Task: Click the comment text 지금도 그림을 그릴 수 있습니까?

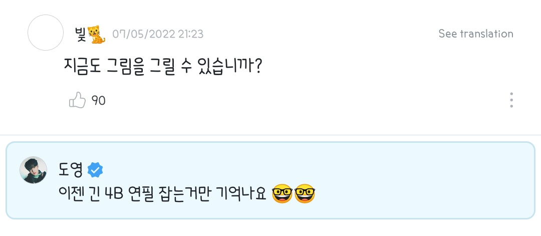Action: (162, 66)
